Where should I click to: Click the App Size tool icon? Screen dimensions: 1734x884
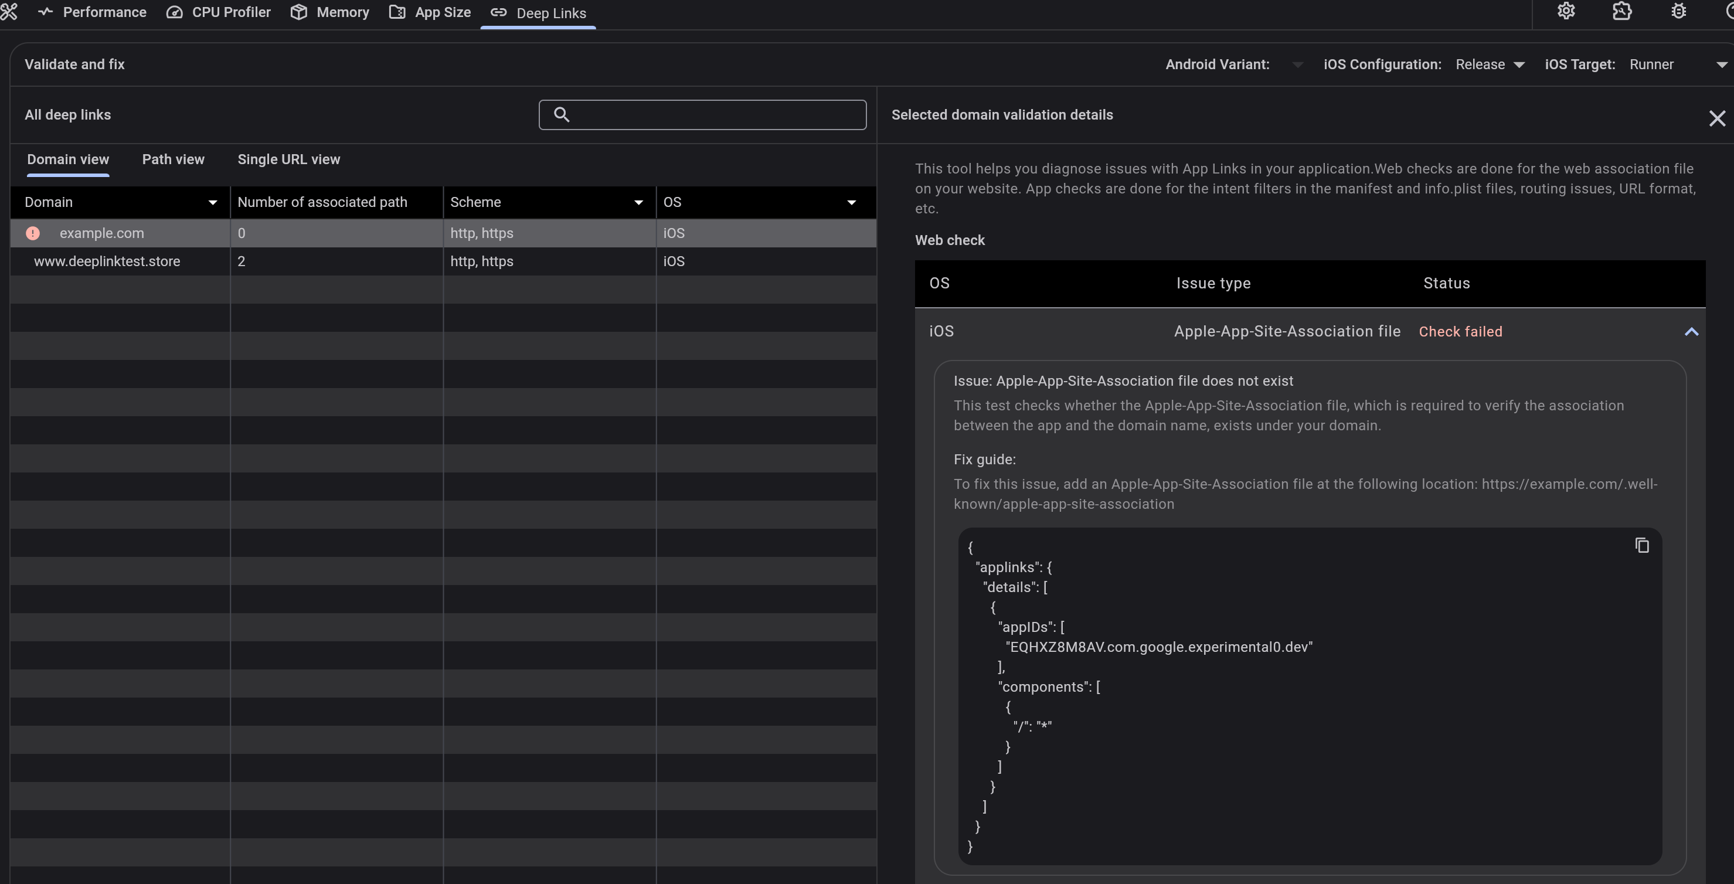[x=397, y=12]
